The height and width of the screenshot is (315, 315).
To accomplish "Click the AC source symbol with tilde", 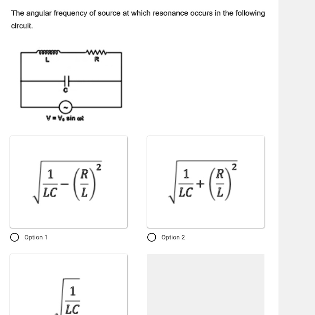I will (65, 106).
